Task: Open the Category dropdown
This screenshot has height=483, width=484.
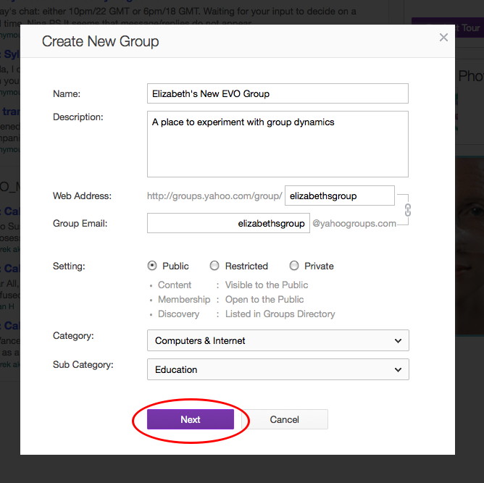Action: click(x=278, y=340)
